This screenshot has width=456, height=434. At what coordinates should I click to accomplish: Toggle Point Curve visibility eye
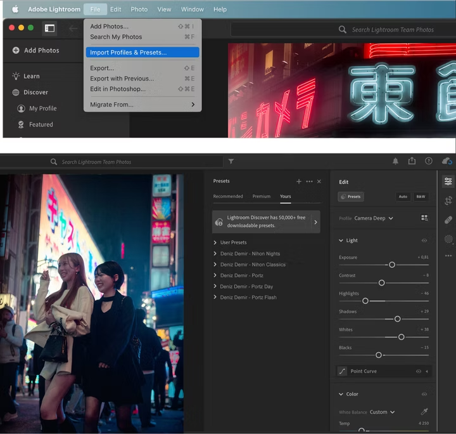pyautogui.click(x=419, y=371)
